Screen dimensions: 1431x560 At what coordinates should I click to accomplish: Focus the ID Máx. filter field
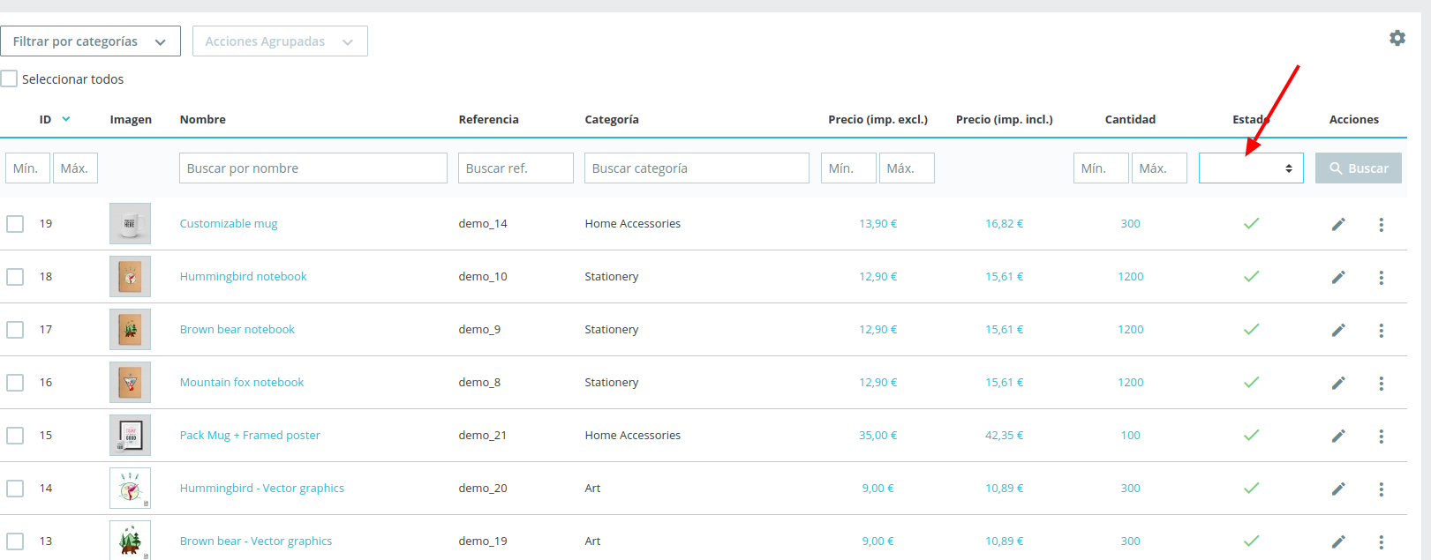point(76,168)
